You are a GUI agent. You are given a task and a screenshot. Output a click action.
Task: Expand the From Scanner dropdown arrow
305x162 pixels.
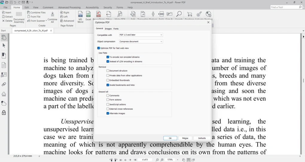[46, 21]
